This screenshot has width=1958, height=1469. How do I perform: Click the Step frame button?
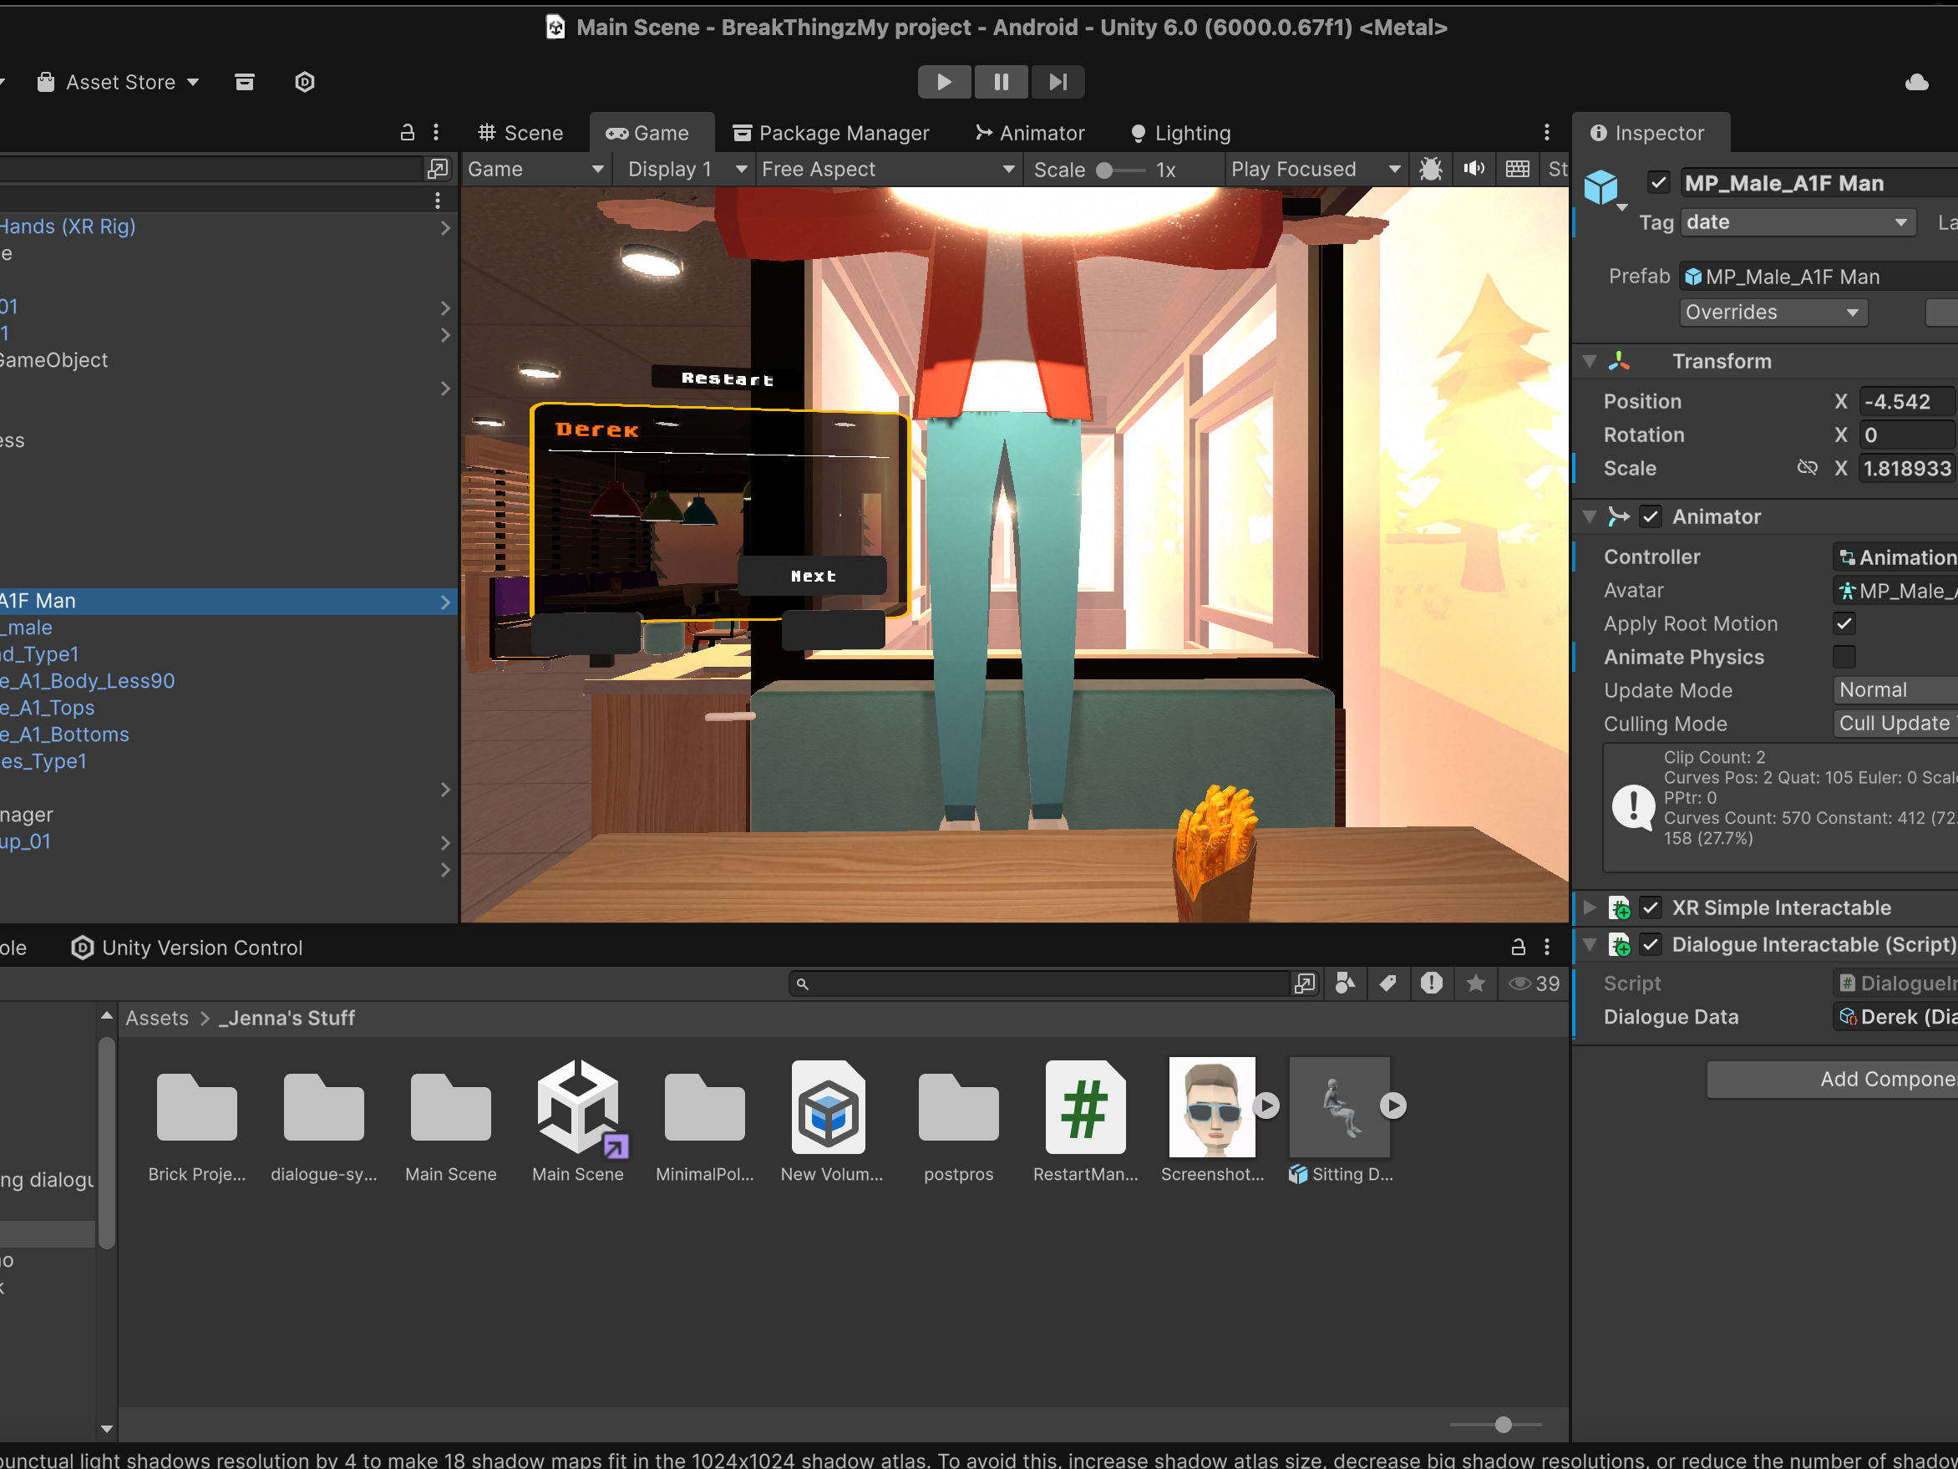1058,83
